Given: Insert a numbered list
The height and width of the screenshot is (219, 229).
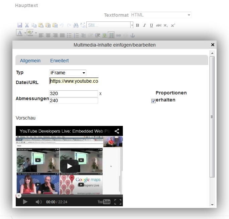Looking at the screenshot, I should 76,35.
